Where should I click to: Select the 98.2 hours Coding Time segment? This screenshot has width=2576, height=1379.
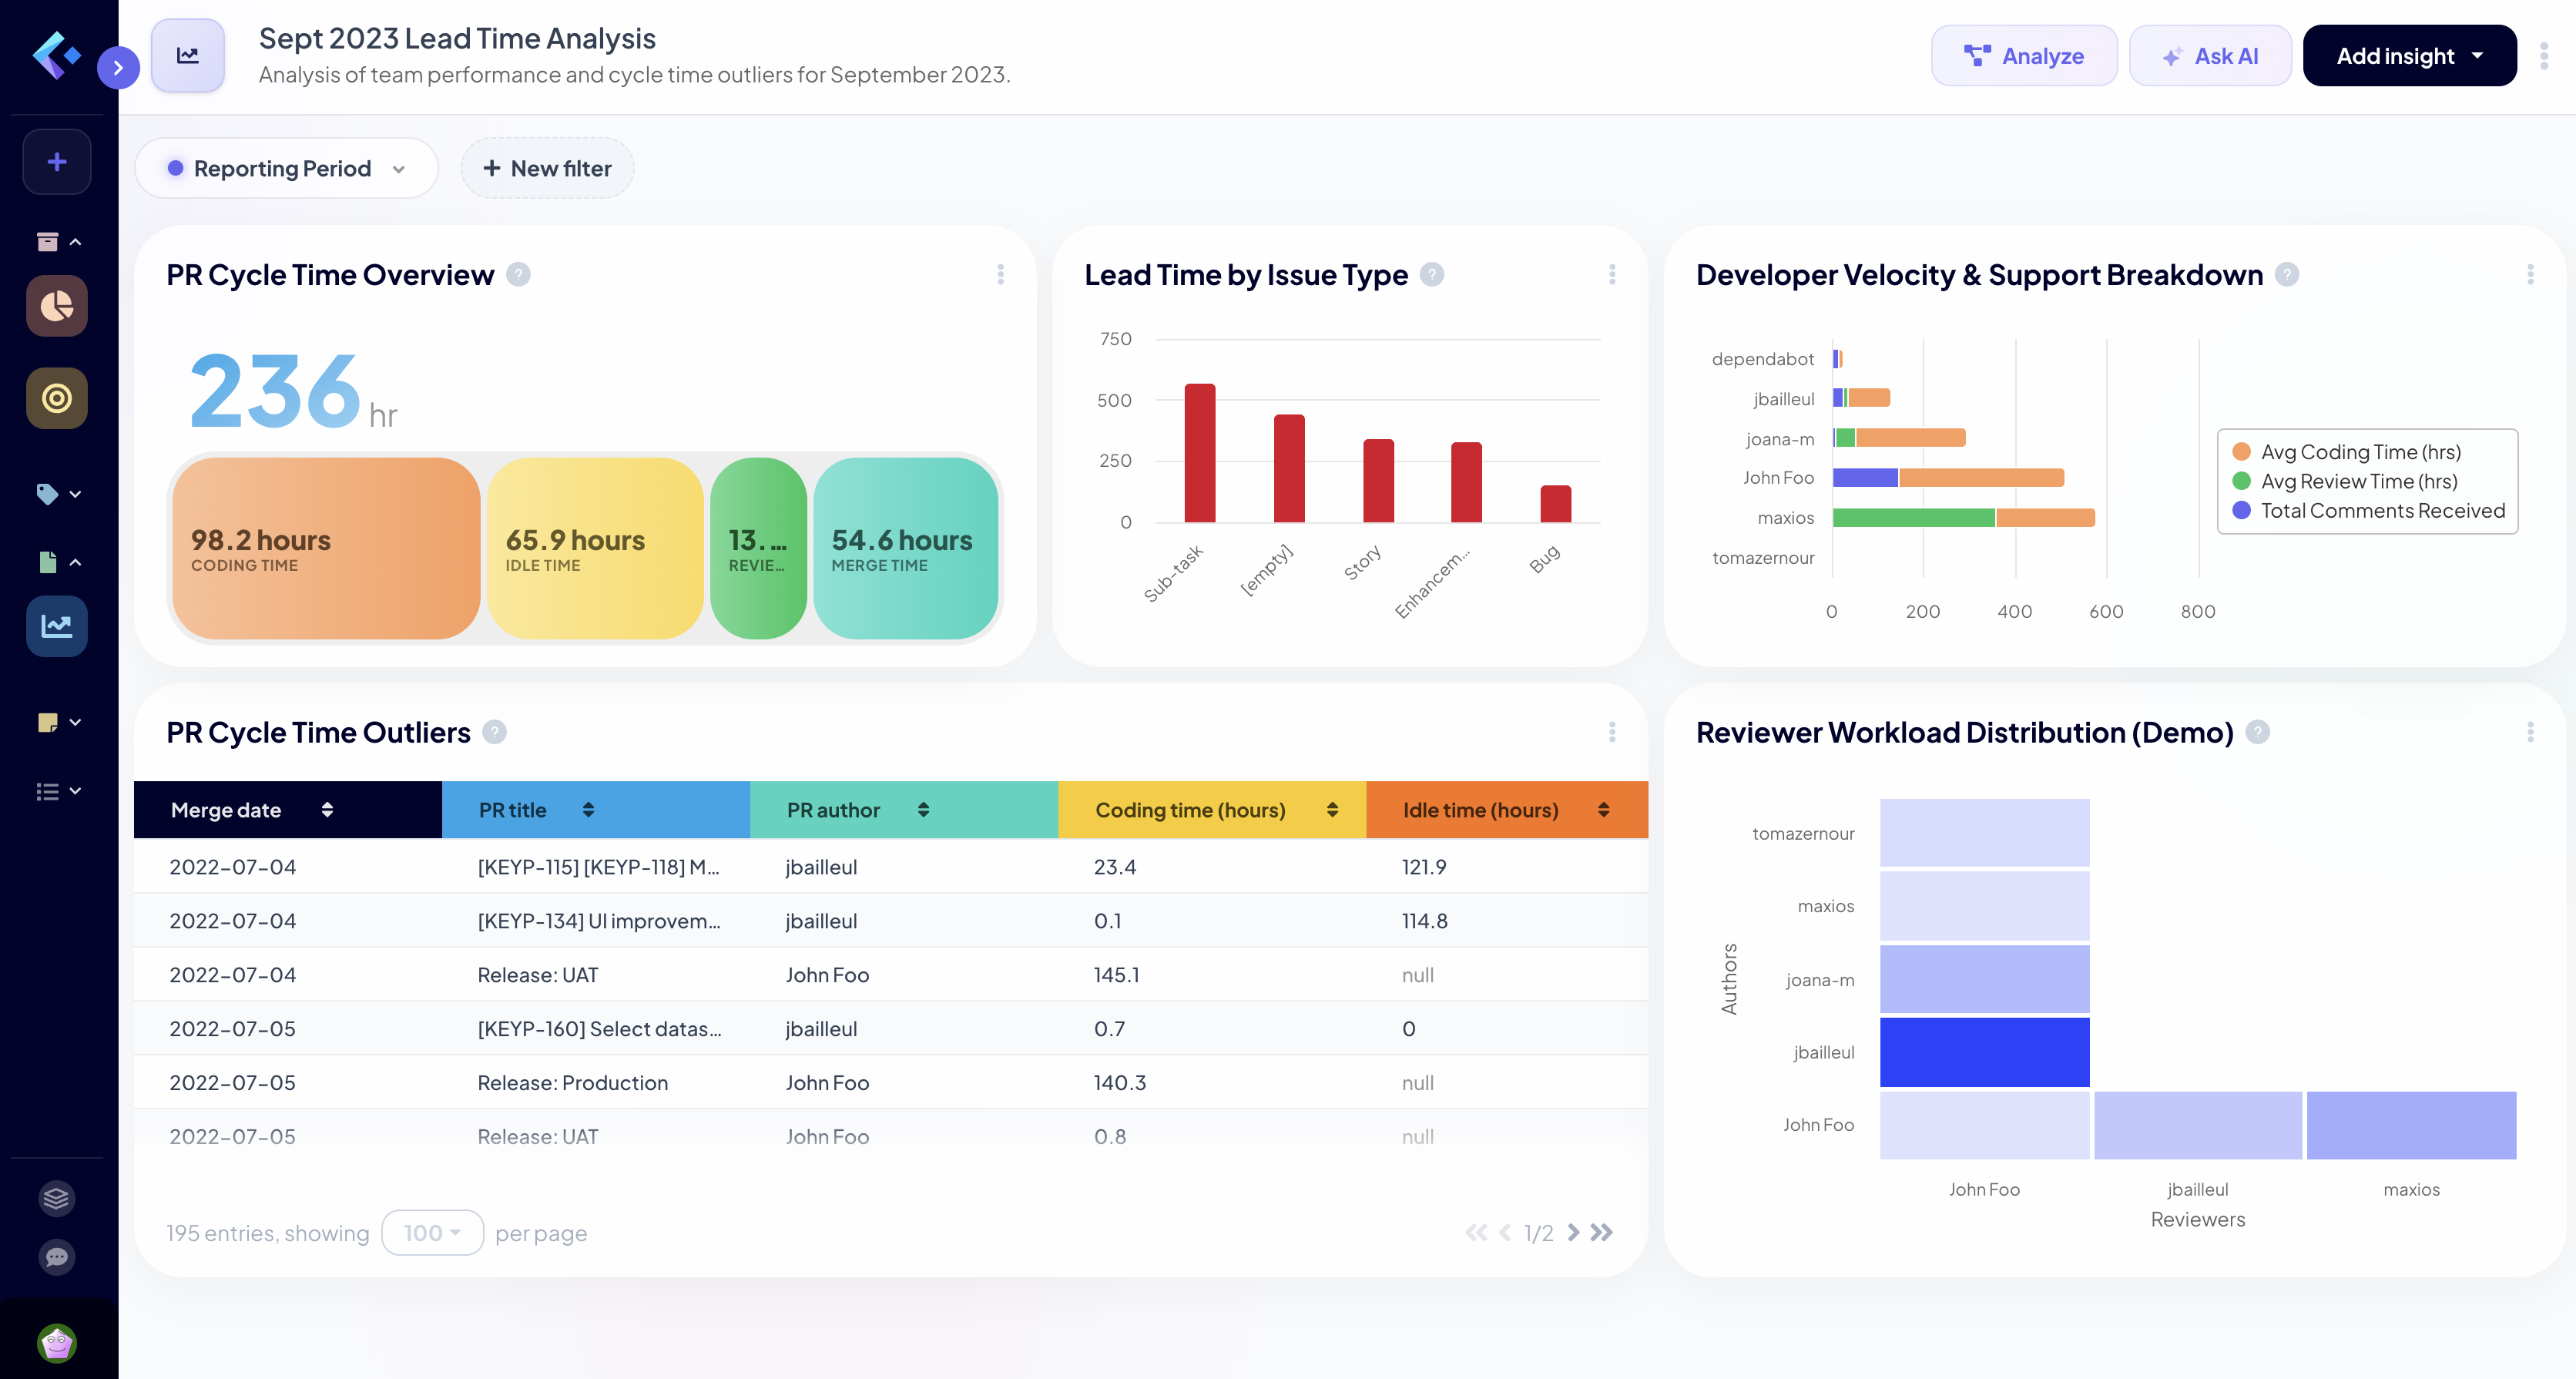pos(326,548)
